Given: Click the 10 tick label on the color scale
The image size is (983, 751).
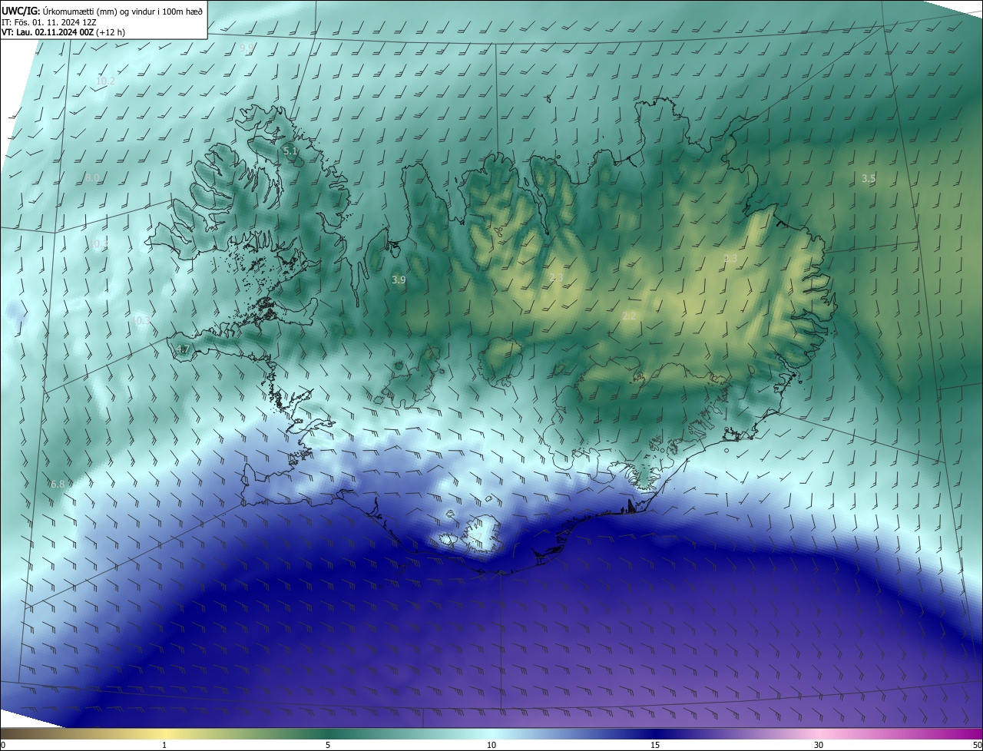Looking at the screenshot, I should 491,745.
